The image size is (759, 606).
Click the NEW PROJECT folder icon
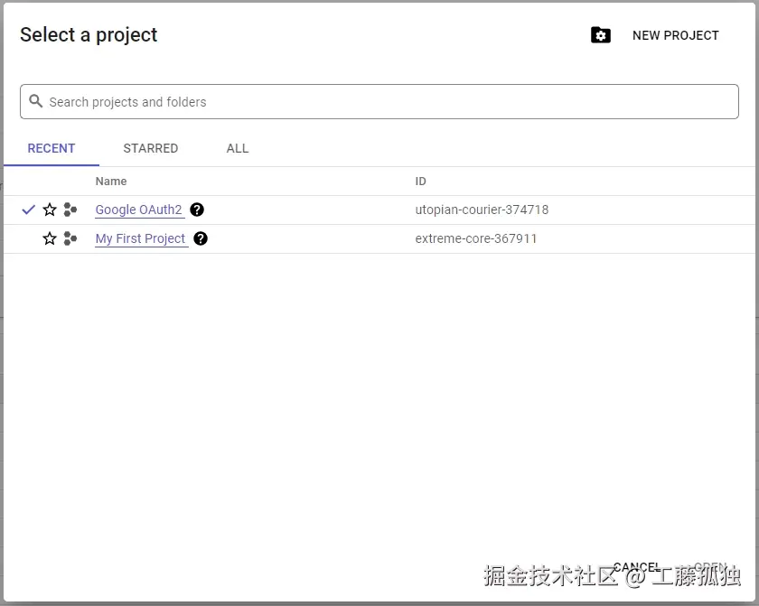pos(600,35)
